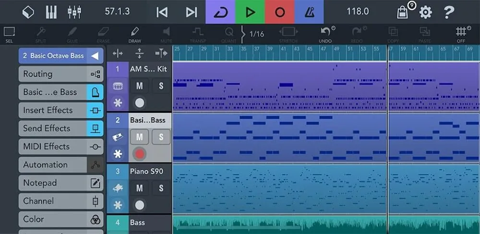Viewport: 480px width, 234px height.
Task: Click the grand piano icon on track 3
Action: 118,188
